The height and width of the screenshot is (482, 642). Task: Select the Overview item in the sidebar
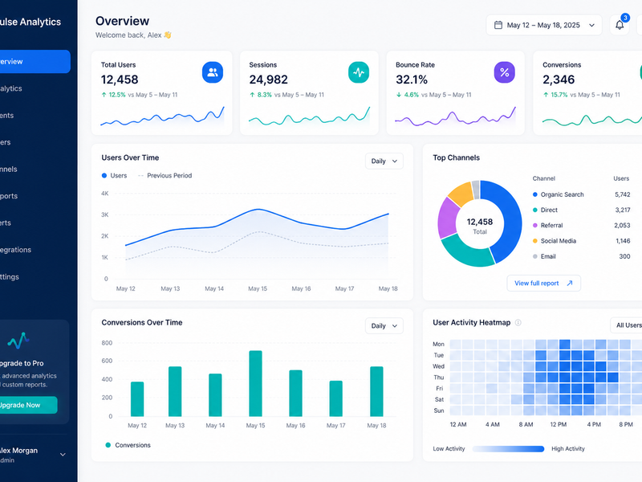click(x=33, y=62)
